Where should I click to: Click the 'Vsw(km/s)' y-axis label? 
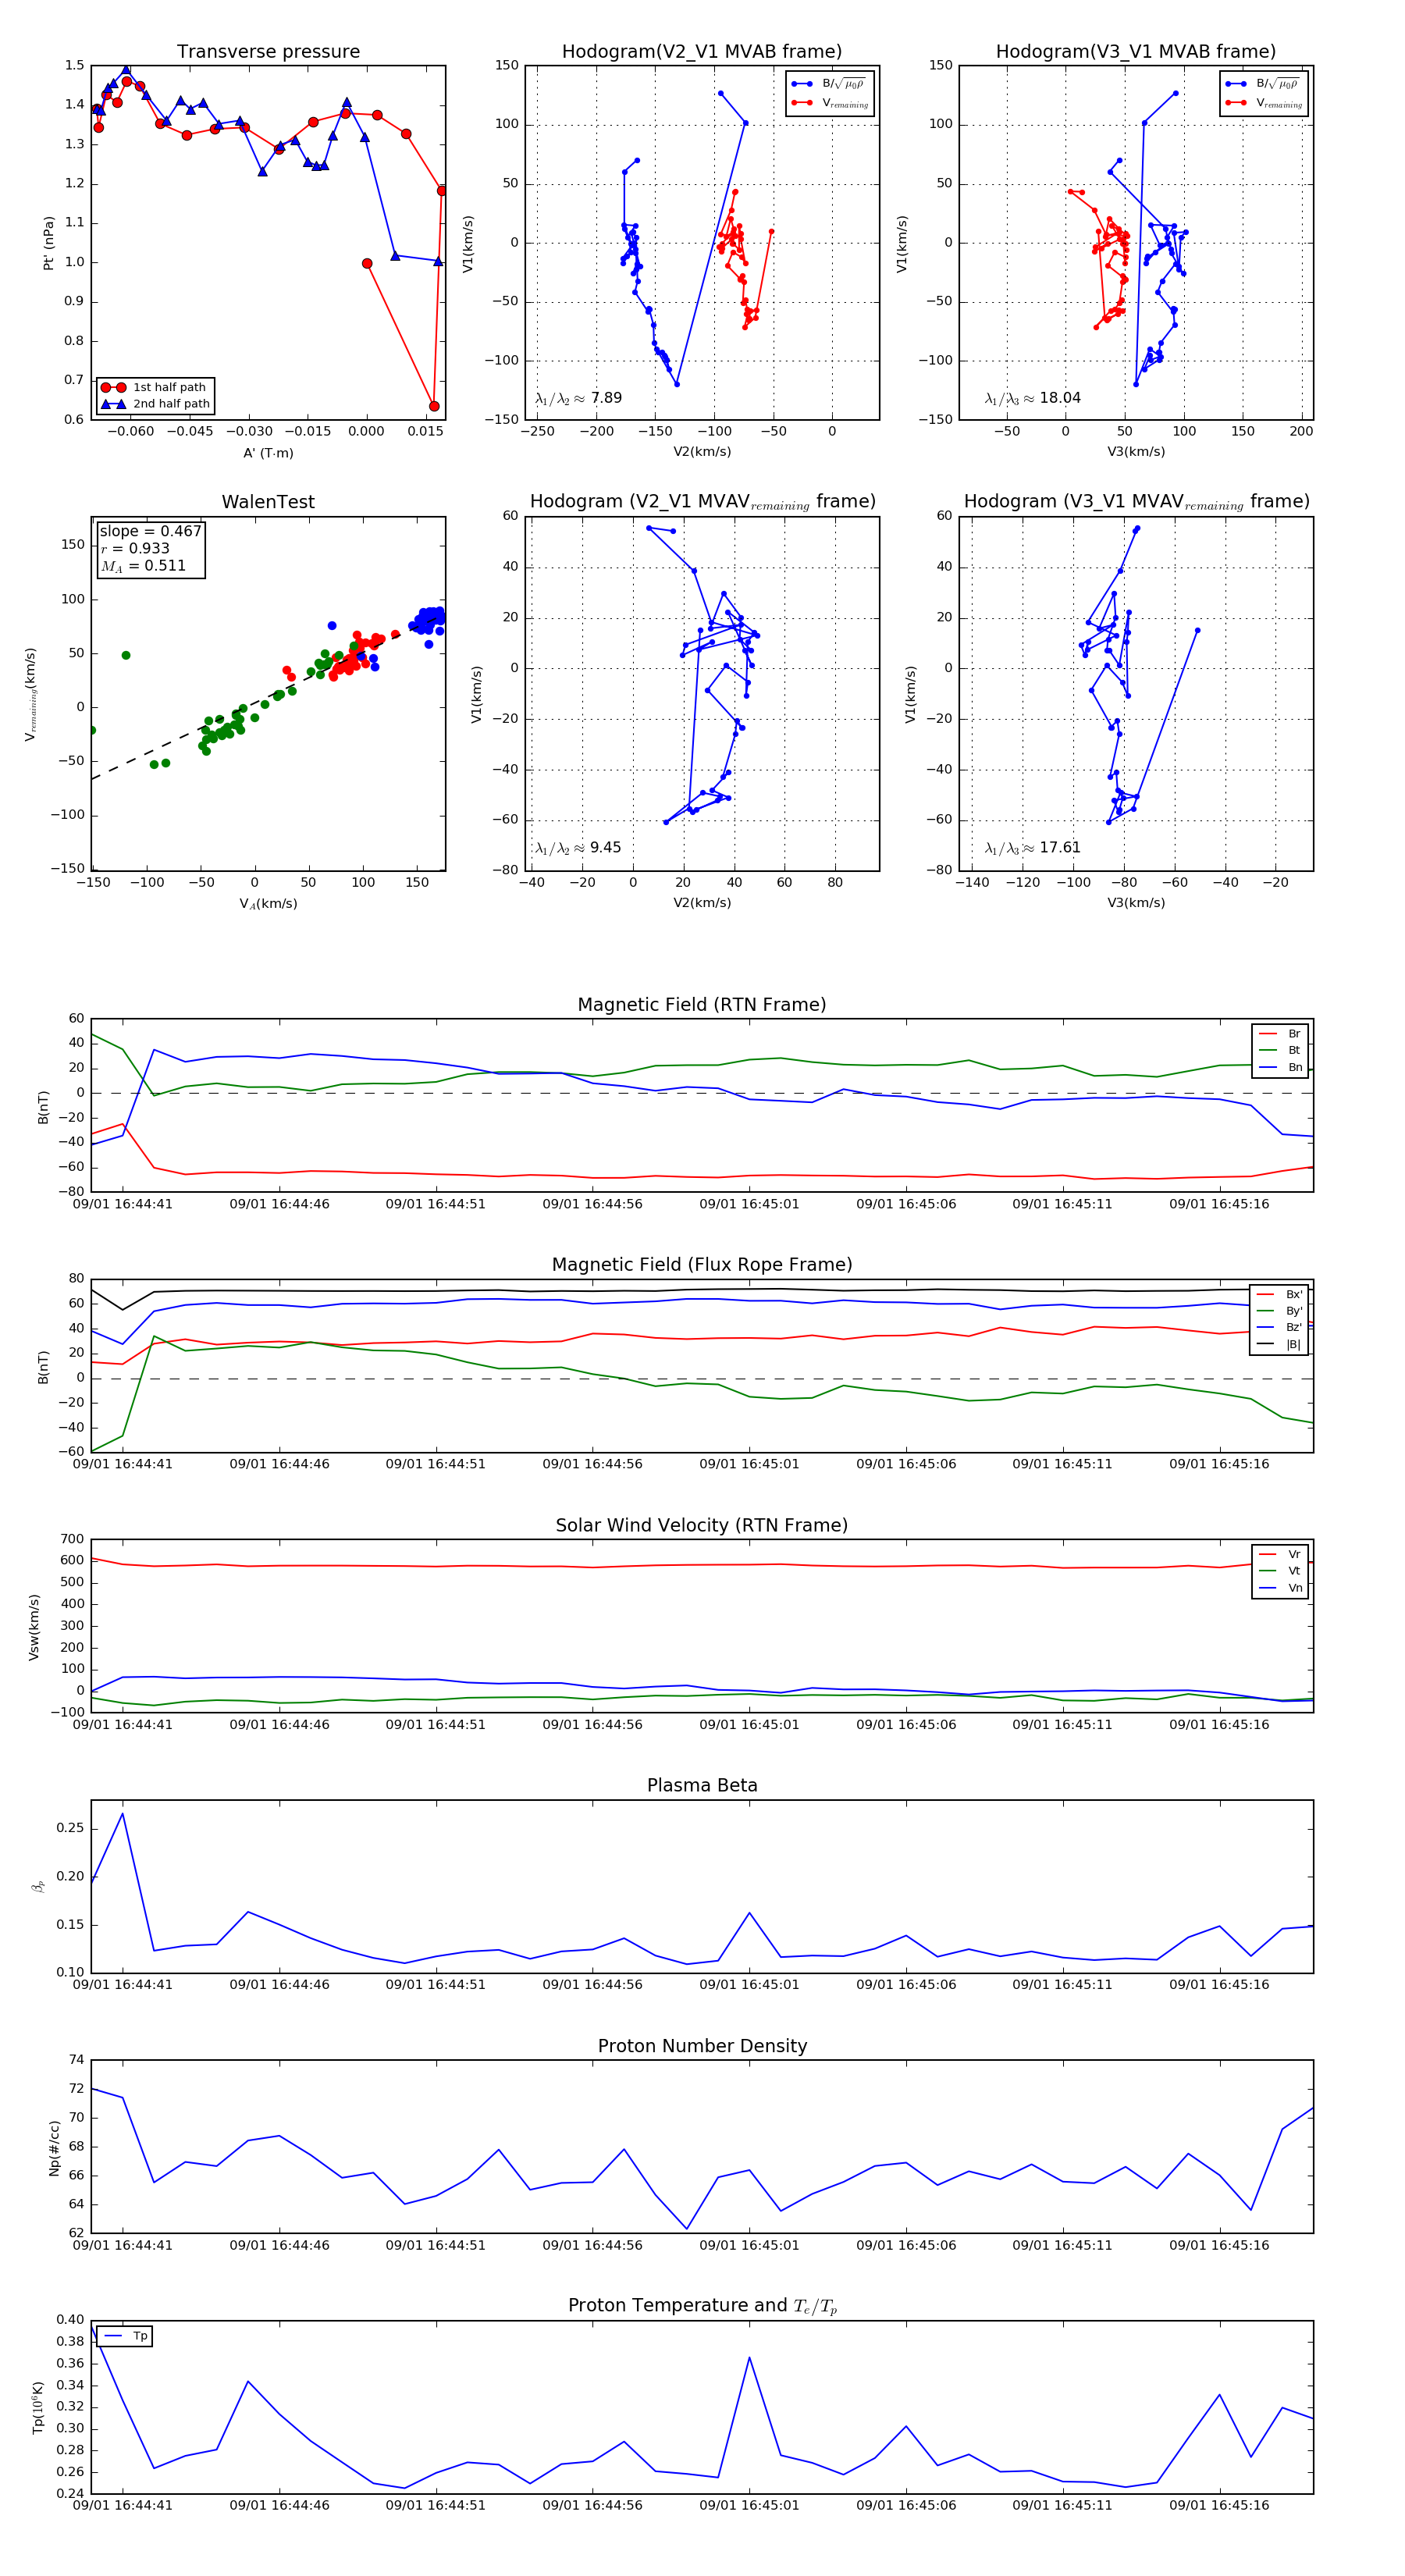pos(34,1628)
